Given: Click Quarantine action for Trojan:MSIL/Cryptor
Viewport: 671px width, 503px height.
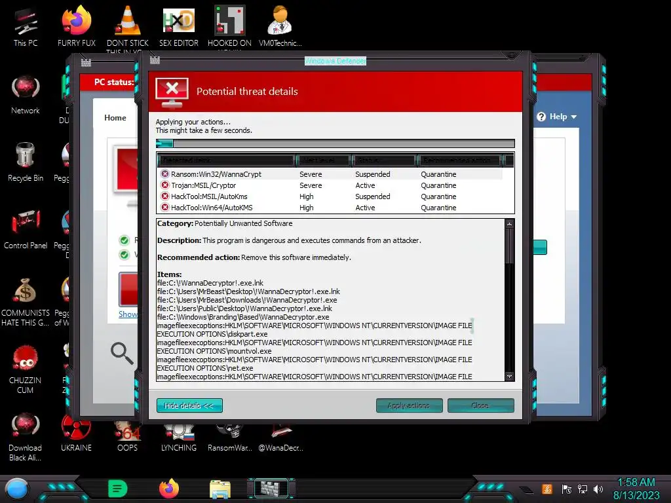Looking at the screenshot, I should (438, 185).
